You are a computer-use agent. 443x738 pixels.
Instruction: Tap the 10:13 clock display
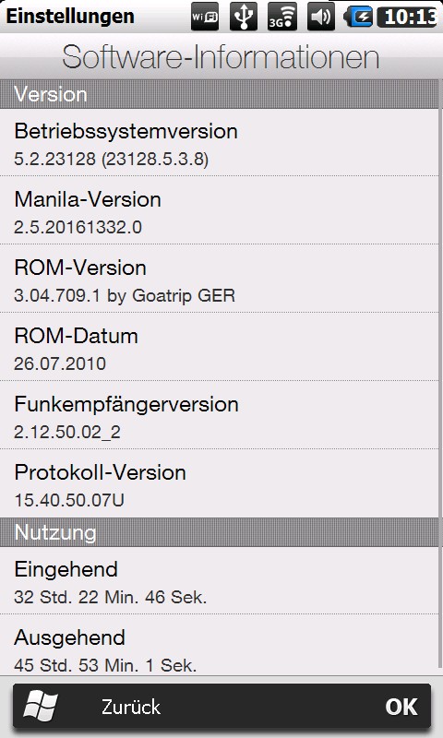coord(408,18)
